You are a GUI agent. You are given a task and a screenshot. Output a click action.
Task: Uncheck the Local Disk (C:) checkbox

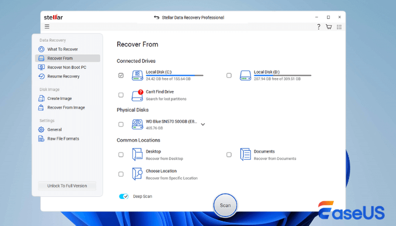coord(121,75)
